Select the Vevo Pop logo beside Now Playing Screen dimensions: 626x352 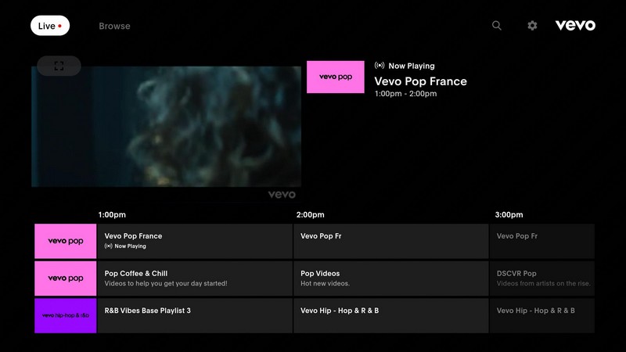click(335, 77)
